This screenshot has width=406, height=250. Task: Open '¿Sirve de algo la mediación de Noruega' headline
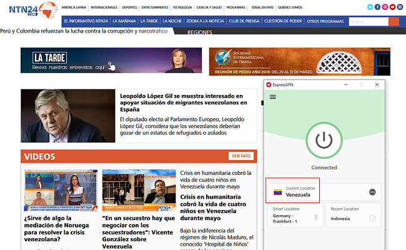(56, 229)
